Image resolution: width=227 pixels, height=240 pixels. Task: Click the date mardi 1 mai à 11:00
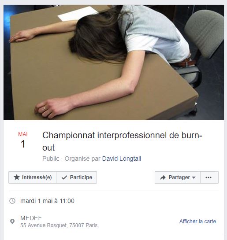click(x=47, y=201)
